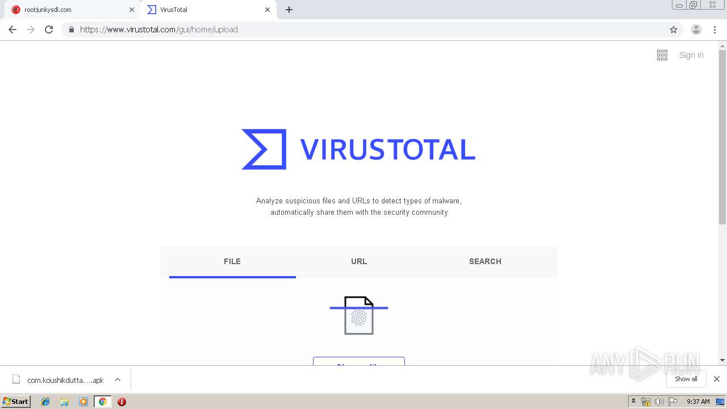The width and height of the screenshot is (727, 409).
Task: Select the VirusTotal browser tab
Action: click(x=209, y=10)
